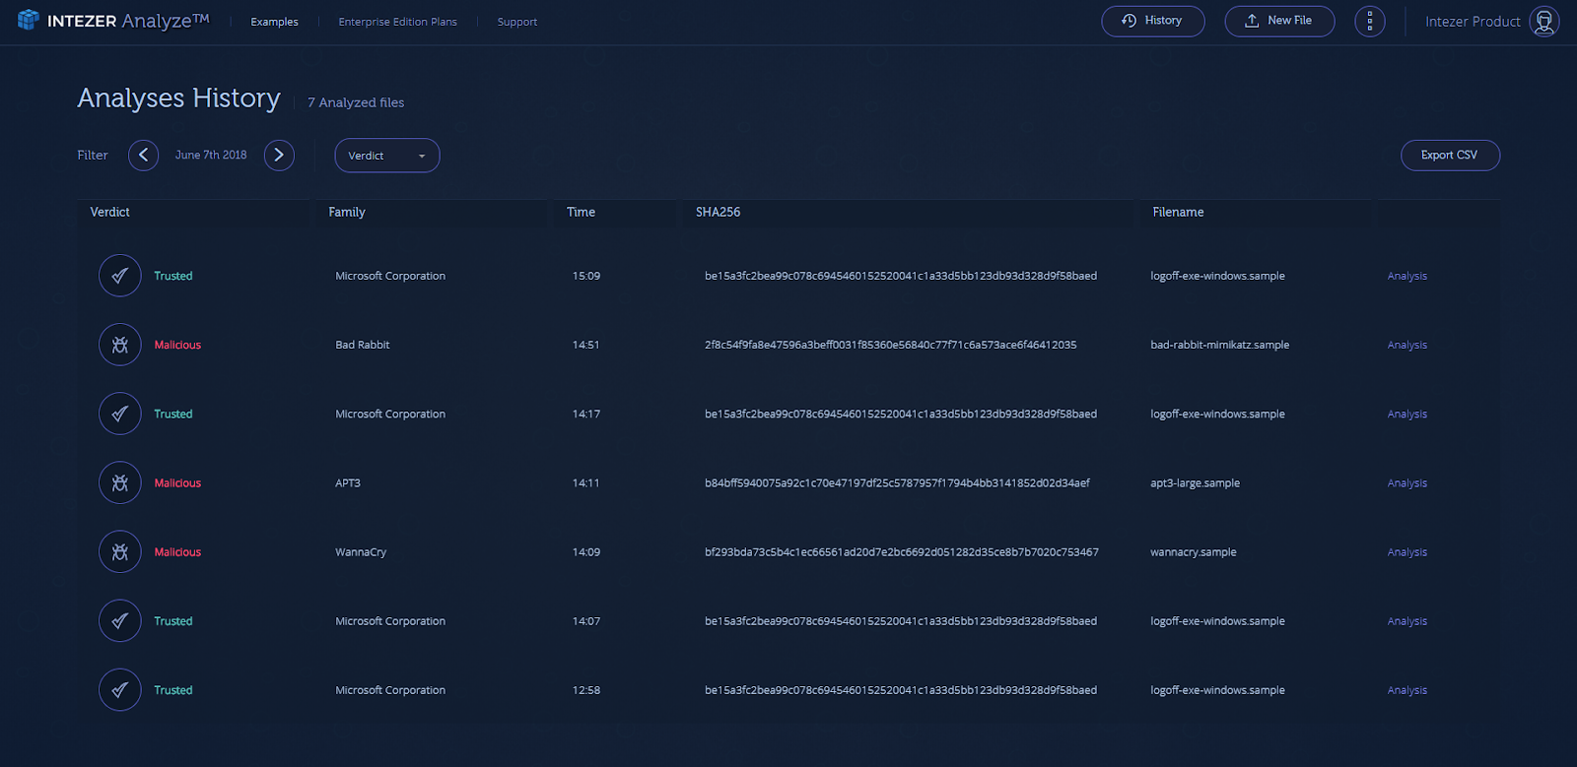Screen dimensions: 1577x767
Task: Open Analysis link for bad-rabbit-mimikatz.sample
Action: (x=1406, y=346)
